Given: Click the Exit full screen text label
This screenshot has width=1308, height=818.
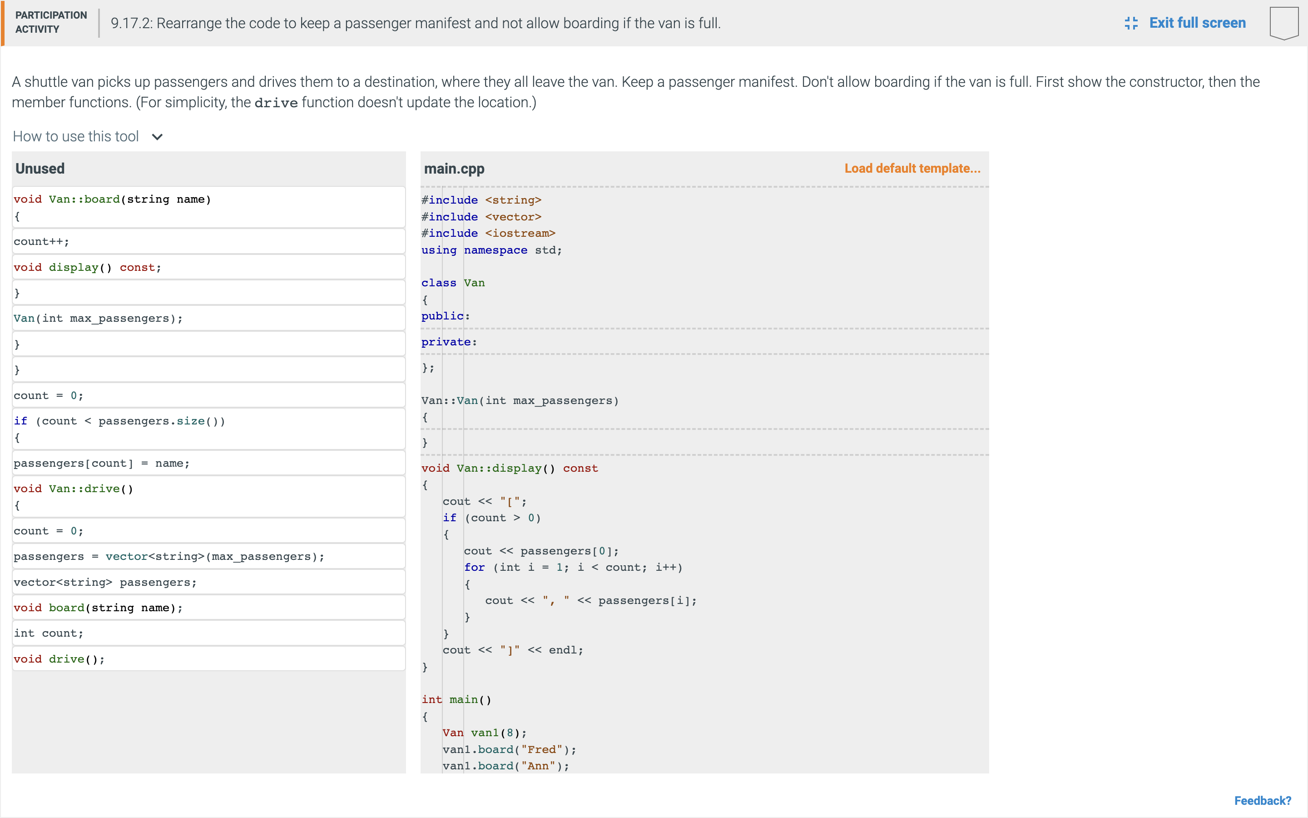Looking at the screenshot, I should click(x=1198, y=23).
